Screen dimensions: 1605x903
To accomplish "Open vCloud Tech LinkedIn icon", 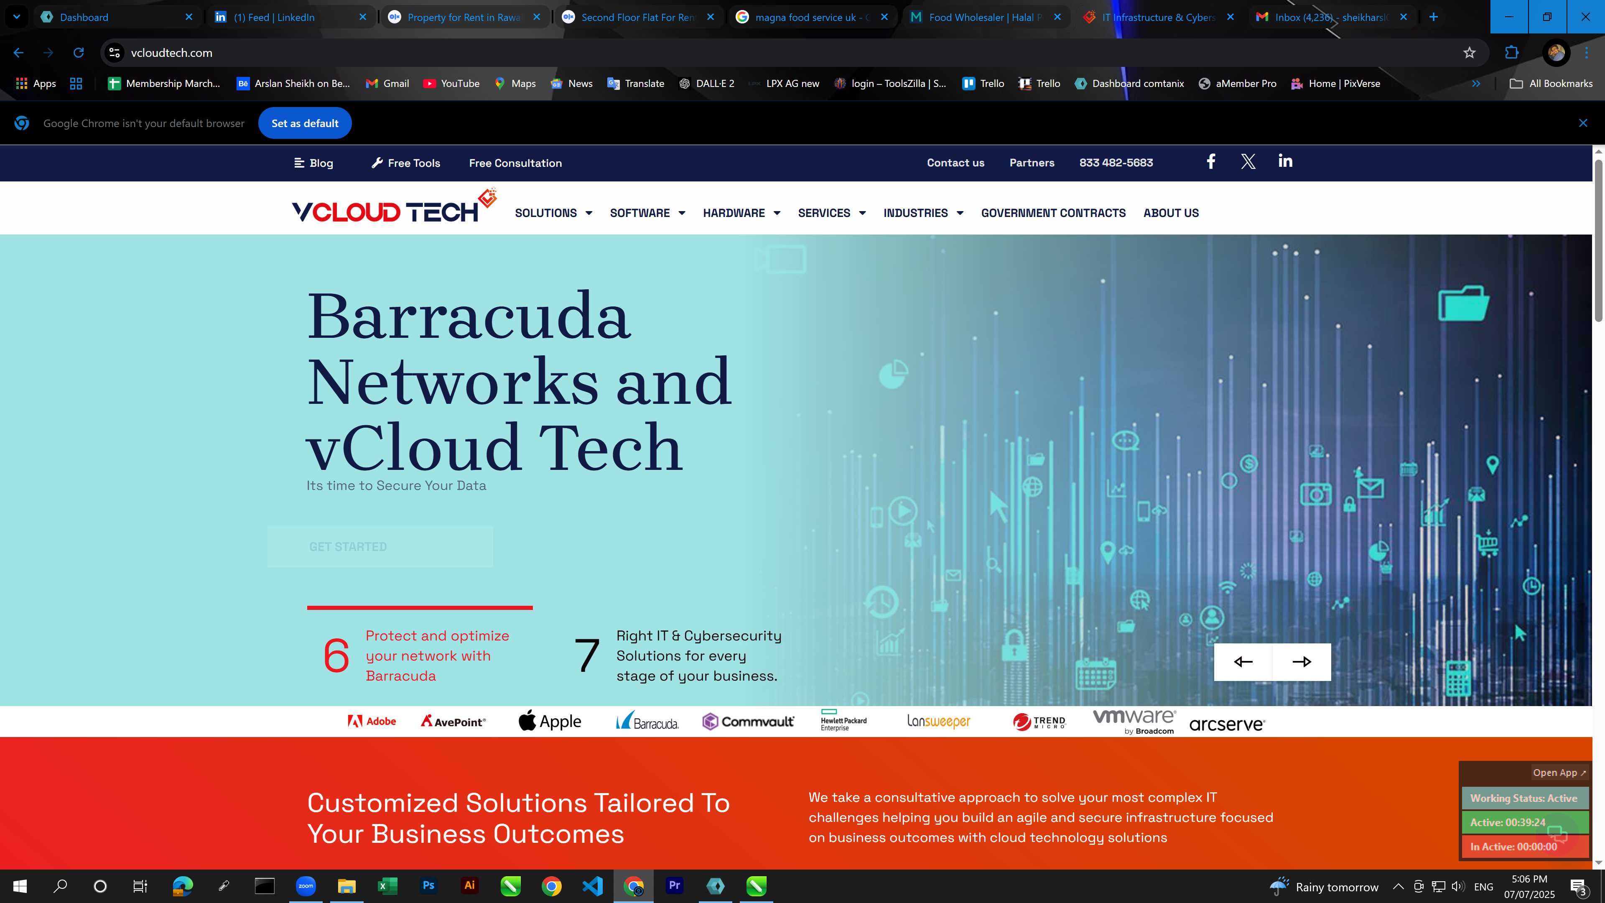I will point(1285,161).
